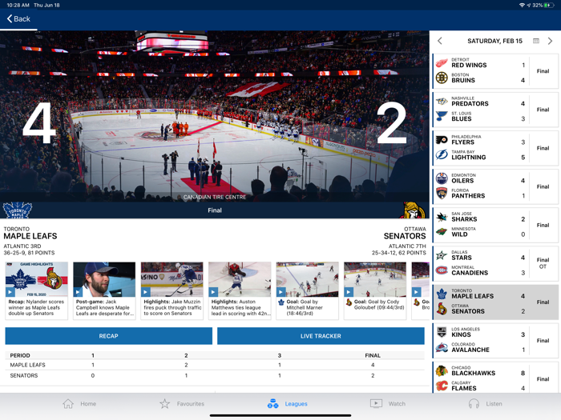Click the Chicago Blackhawks logo

(442, 370)
